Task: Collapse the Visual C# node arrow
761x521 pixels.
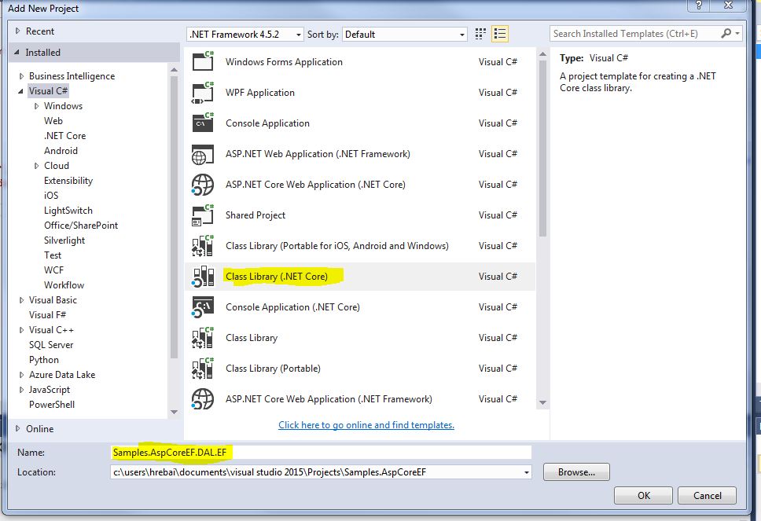Action: point(21,90)
